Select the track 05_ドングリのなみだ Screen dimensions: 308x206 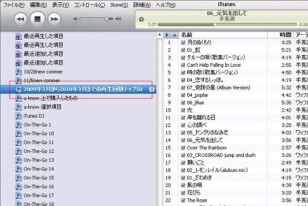click(x=207, y=133)
